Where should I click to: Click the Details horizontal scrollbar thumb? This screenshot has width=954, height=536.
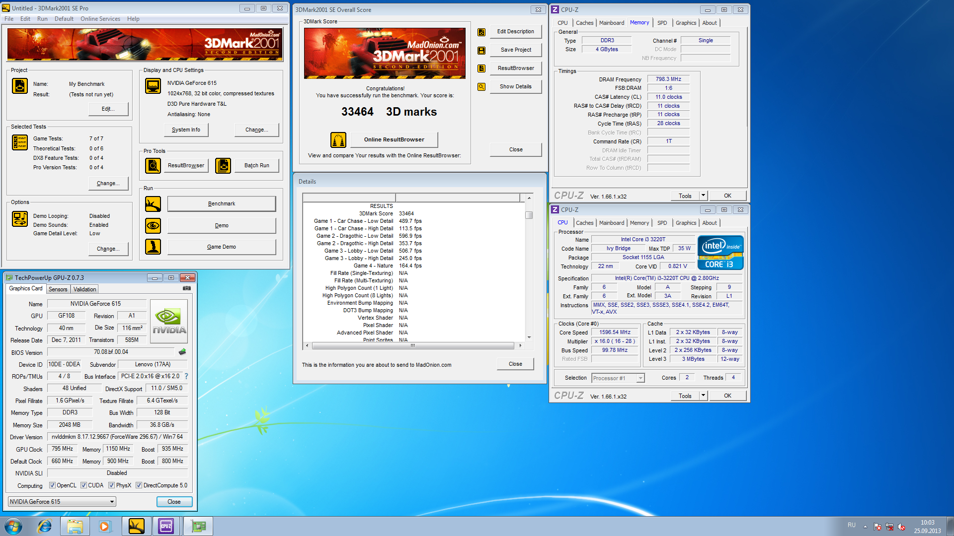[x=413, y=345]
